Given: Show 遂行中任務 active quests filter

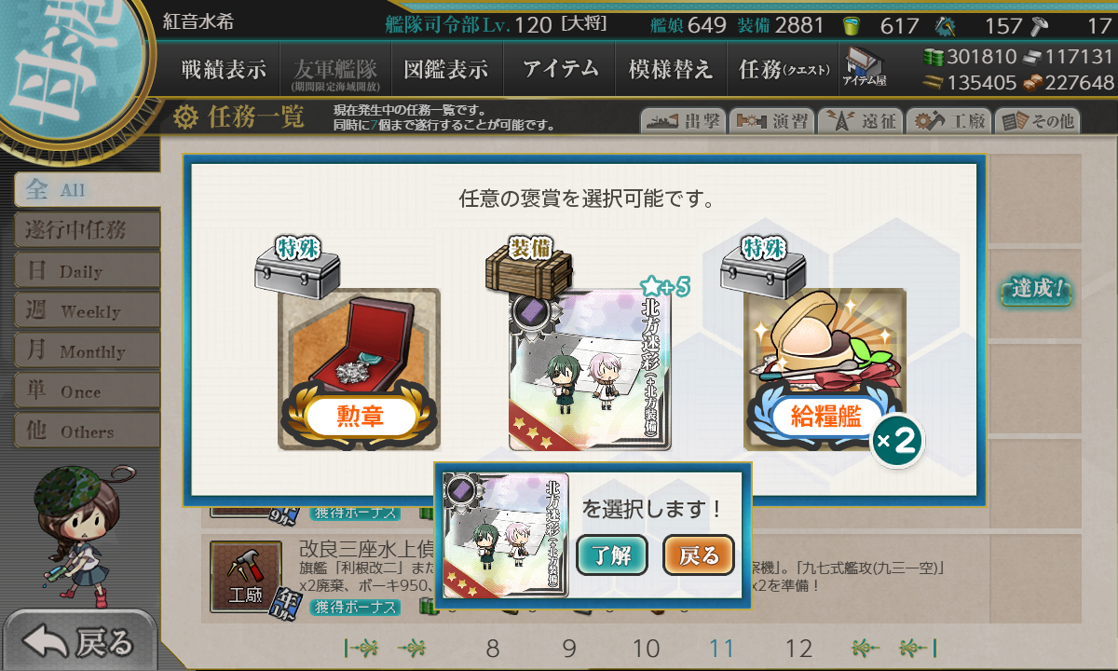Looking at the screenshot, I should click(x=87, y=230).
